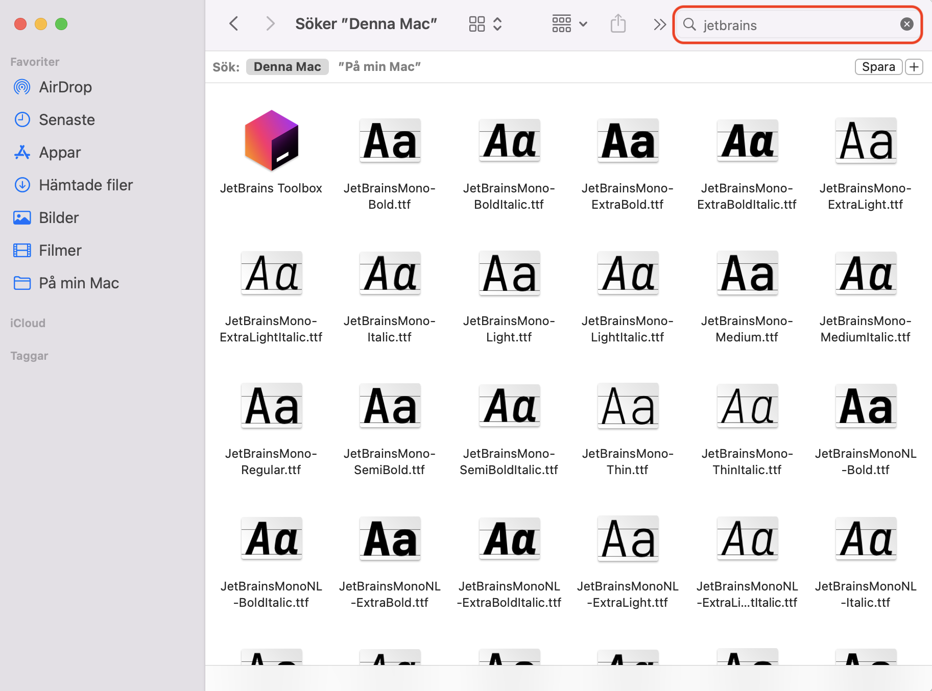Select JetBrainsMono-ExtraLight.ttf font file
The width and height of the screenshot is (932, 691).
(866, 140)
